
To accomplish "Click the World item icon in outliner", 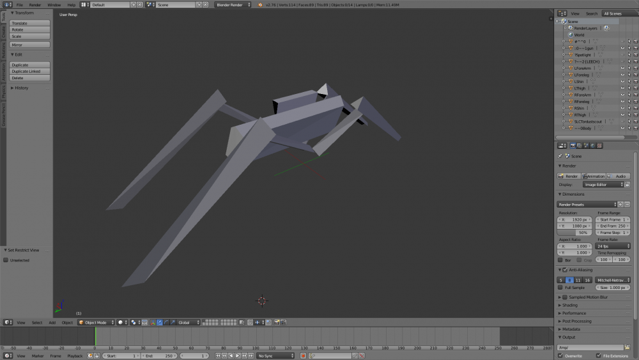I will pos(571,35).
